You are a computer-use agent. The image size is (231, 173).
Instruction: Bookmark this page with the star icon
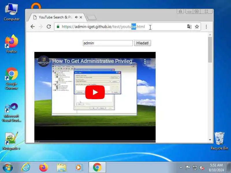(x=197, y=27)
